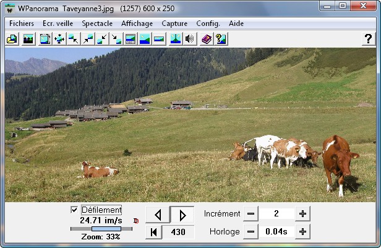381x248 pixels.
Task: Open the Ecr. veille menu
Action: click(58, 24)
